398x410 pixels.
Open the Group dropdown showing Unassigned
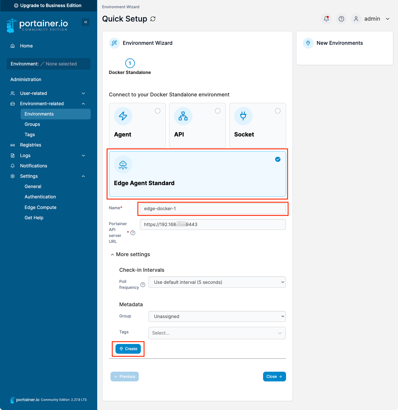click(217, 317)
